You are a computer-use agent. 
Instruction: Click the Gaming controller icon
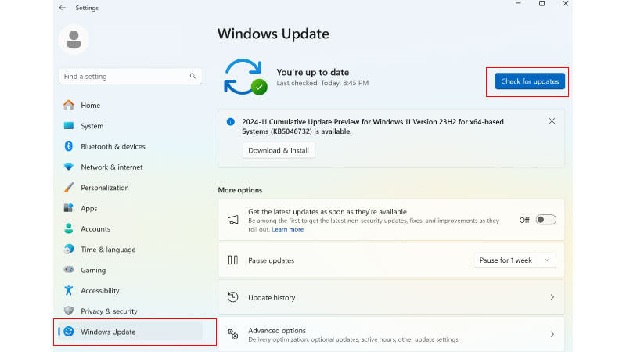coord(69,270)
